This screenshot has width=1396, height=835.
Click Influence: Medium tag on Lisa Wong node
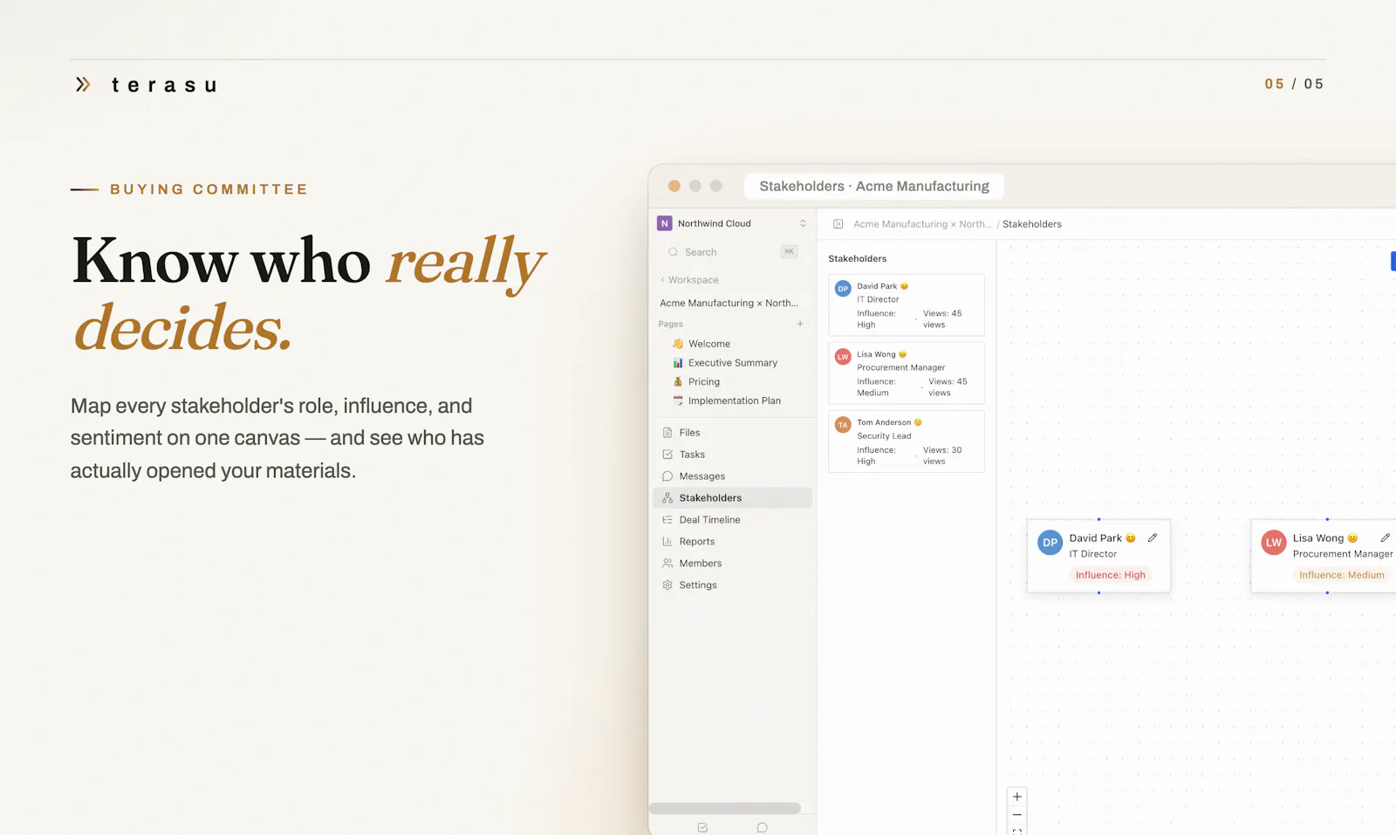(1342, 575)
